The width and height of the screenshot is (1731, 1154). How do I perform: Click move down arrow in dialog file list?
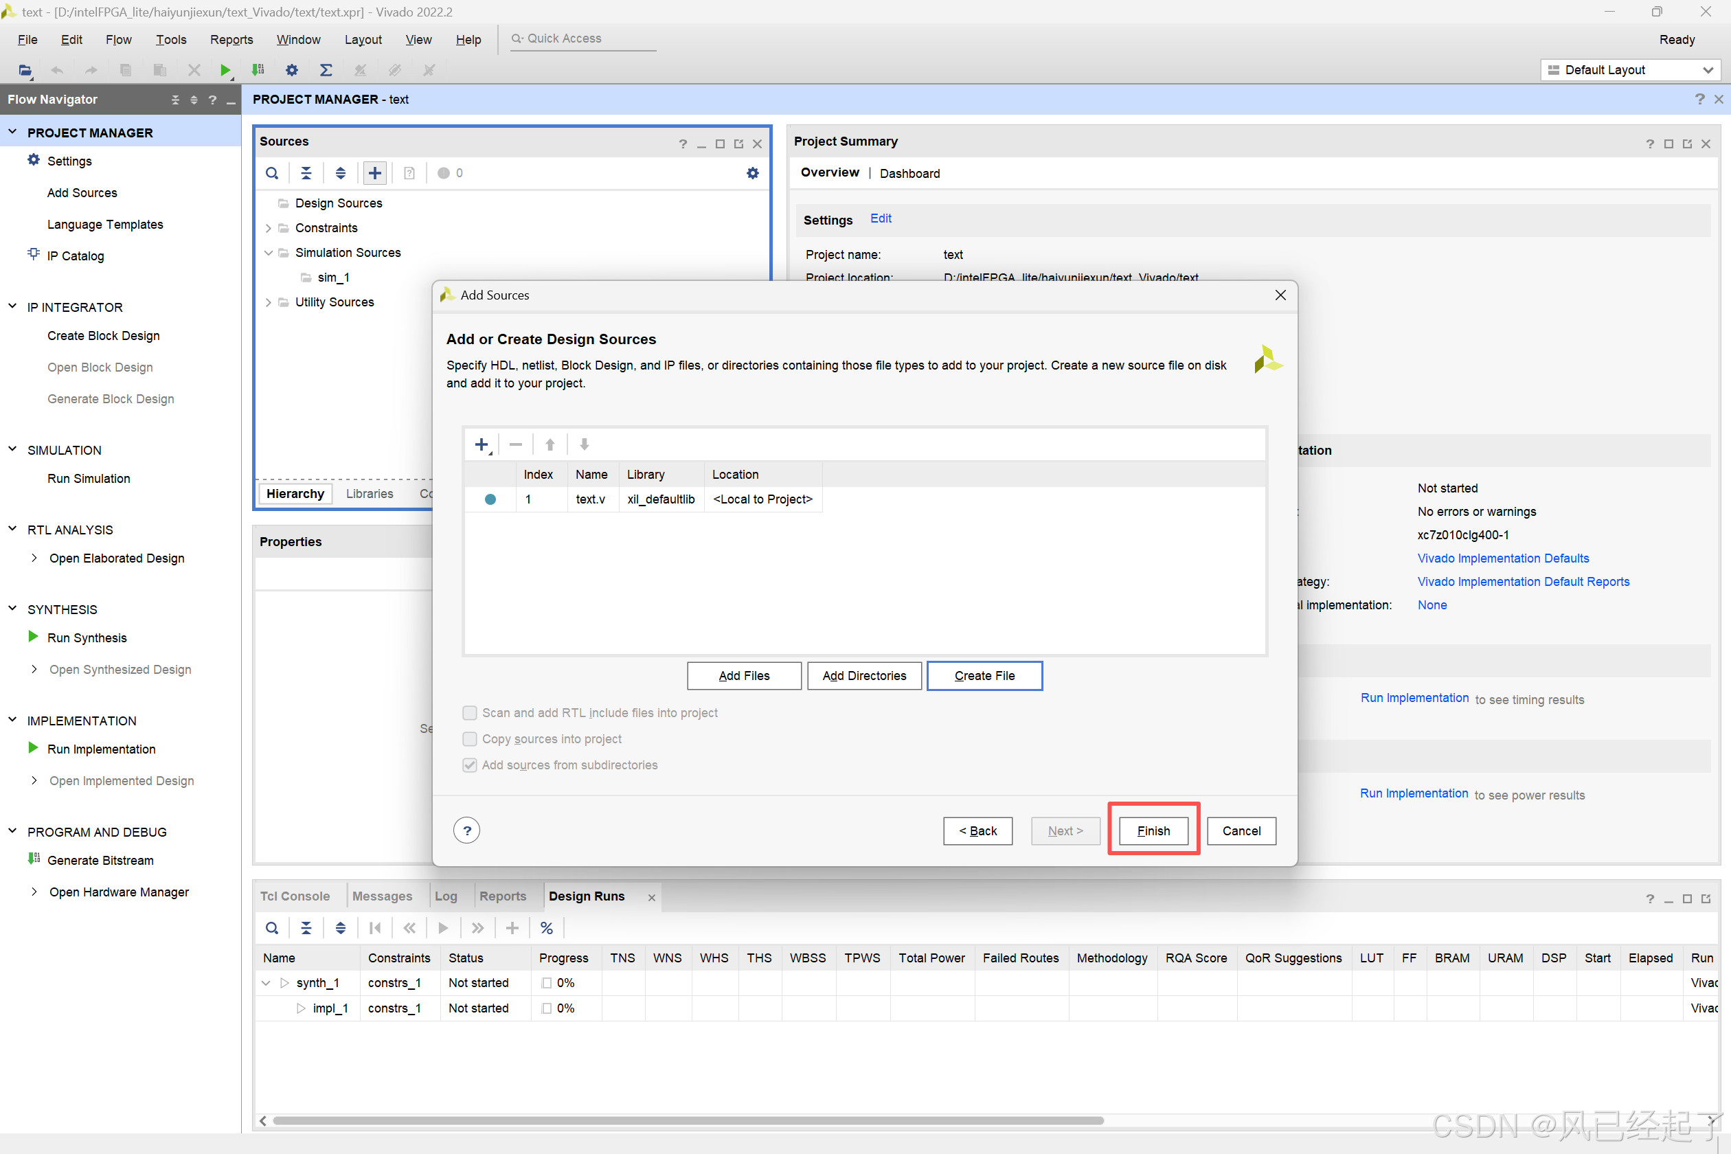[584, 444]
